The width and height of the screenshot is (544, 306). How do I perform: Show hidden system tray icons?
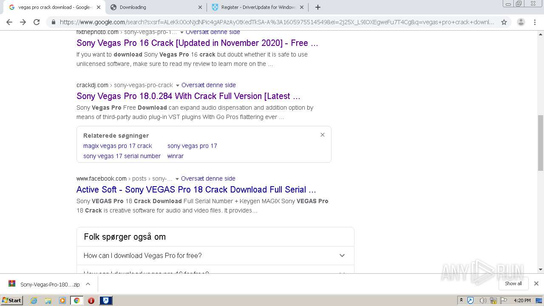tap(461, 300)
